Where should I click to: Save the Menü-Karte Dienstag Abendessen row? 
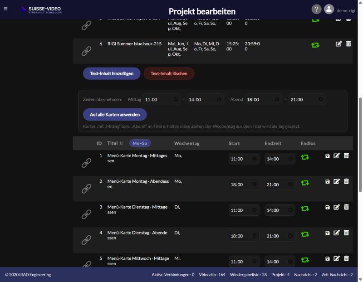[327, 233]
